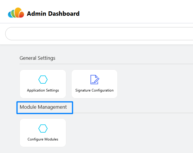193x153 pixels.
Task: Click the divider line beside Module Management
Action: (x=133, y=113)
